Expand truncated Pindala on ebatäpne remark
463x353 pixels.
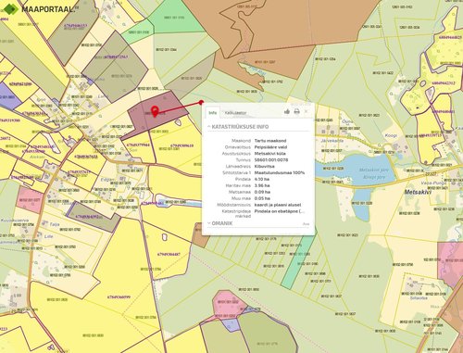(x=280, y=211)
